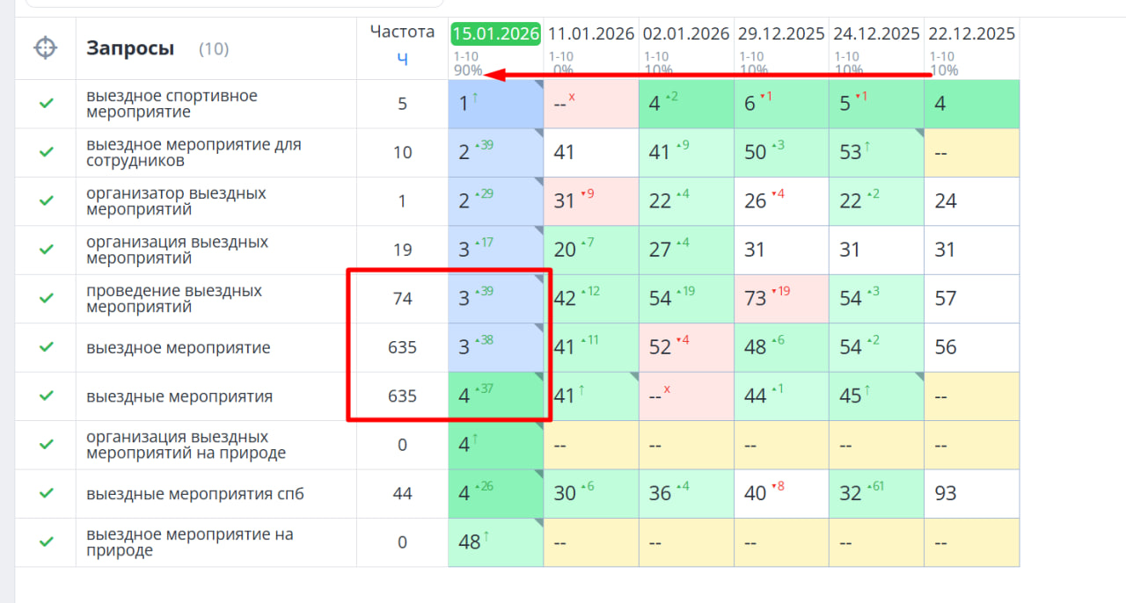Click the crosshair target icon in the table header
Image resolution: width=1126 pixels, height=603 pixels.
tap(46, 48)
